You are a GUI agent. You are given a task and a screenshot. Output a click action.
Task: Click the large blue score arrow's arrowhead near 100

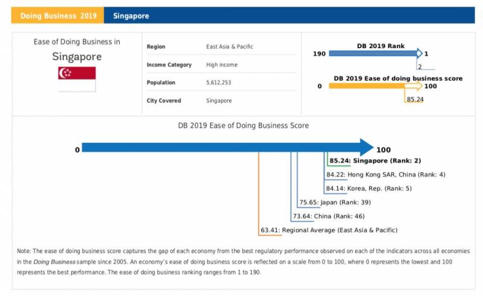tap(367, 148)
